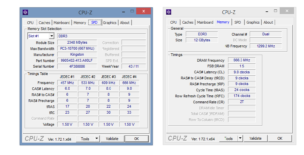The image size is (304, 155).
Task: Click the Manufacturer value Kingston
Action: [77, 55]
